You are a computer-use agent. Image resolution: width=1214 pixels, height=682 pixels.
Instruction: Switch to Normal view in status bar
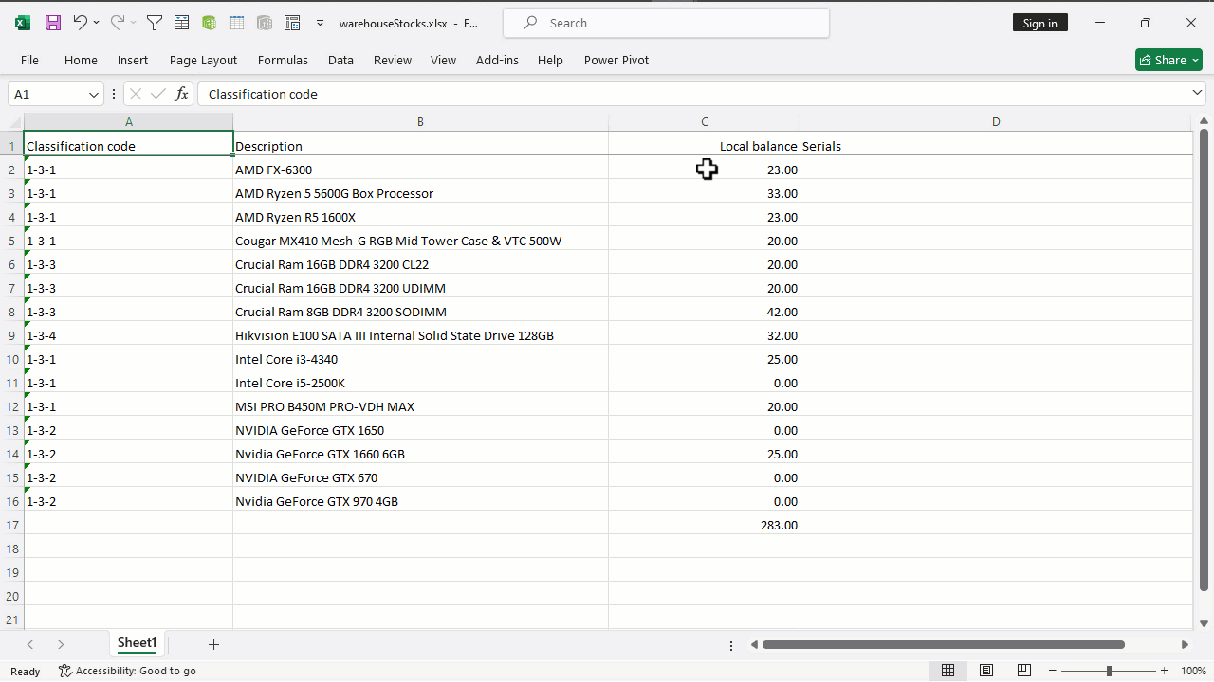(x=947, y=671)
